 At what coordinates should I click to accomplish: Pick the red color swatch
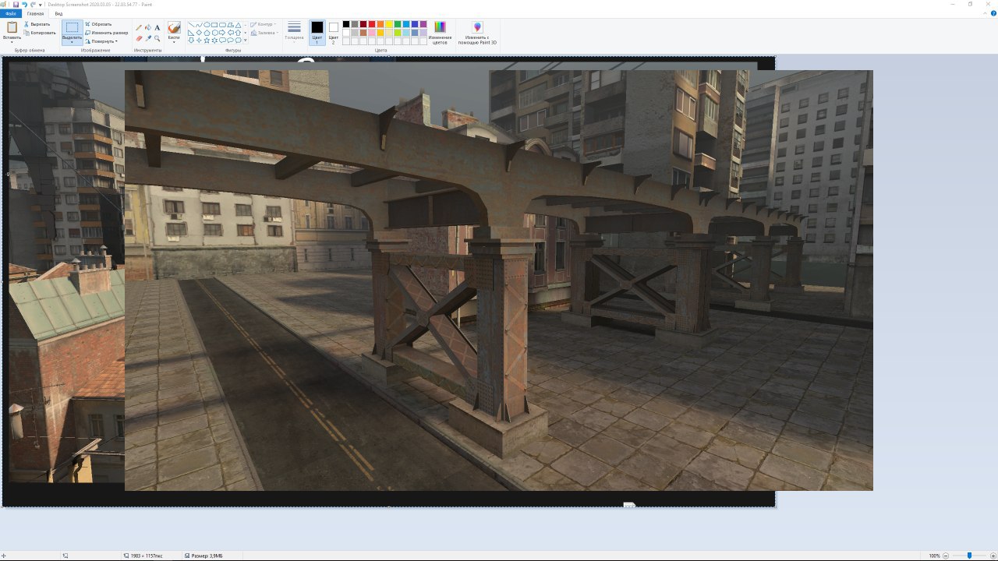coord(372,24)
